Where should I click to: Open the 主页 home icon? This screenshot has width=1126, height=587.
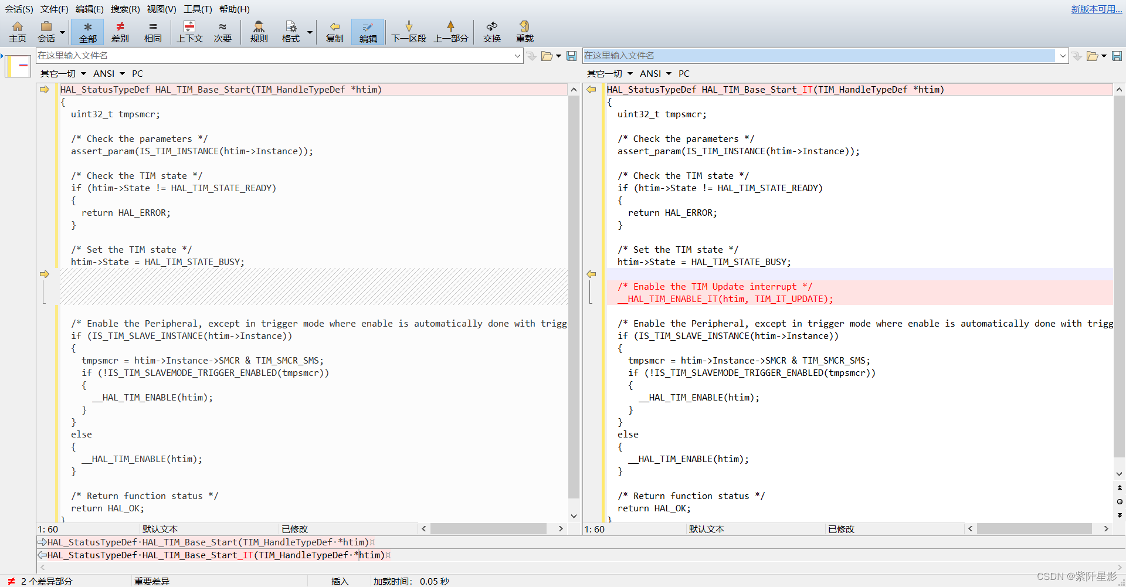[x=18, y=32]
